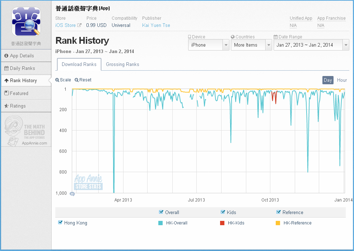Image resolution: width=354 pixels, height=251 pixels.
Task: Toggle the Kids category checkbox
Action: click(x=223, y=212)
